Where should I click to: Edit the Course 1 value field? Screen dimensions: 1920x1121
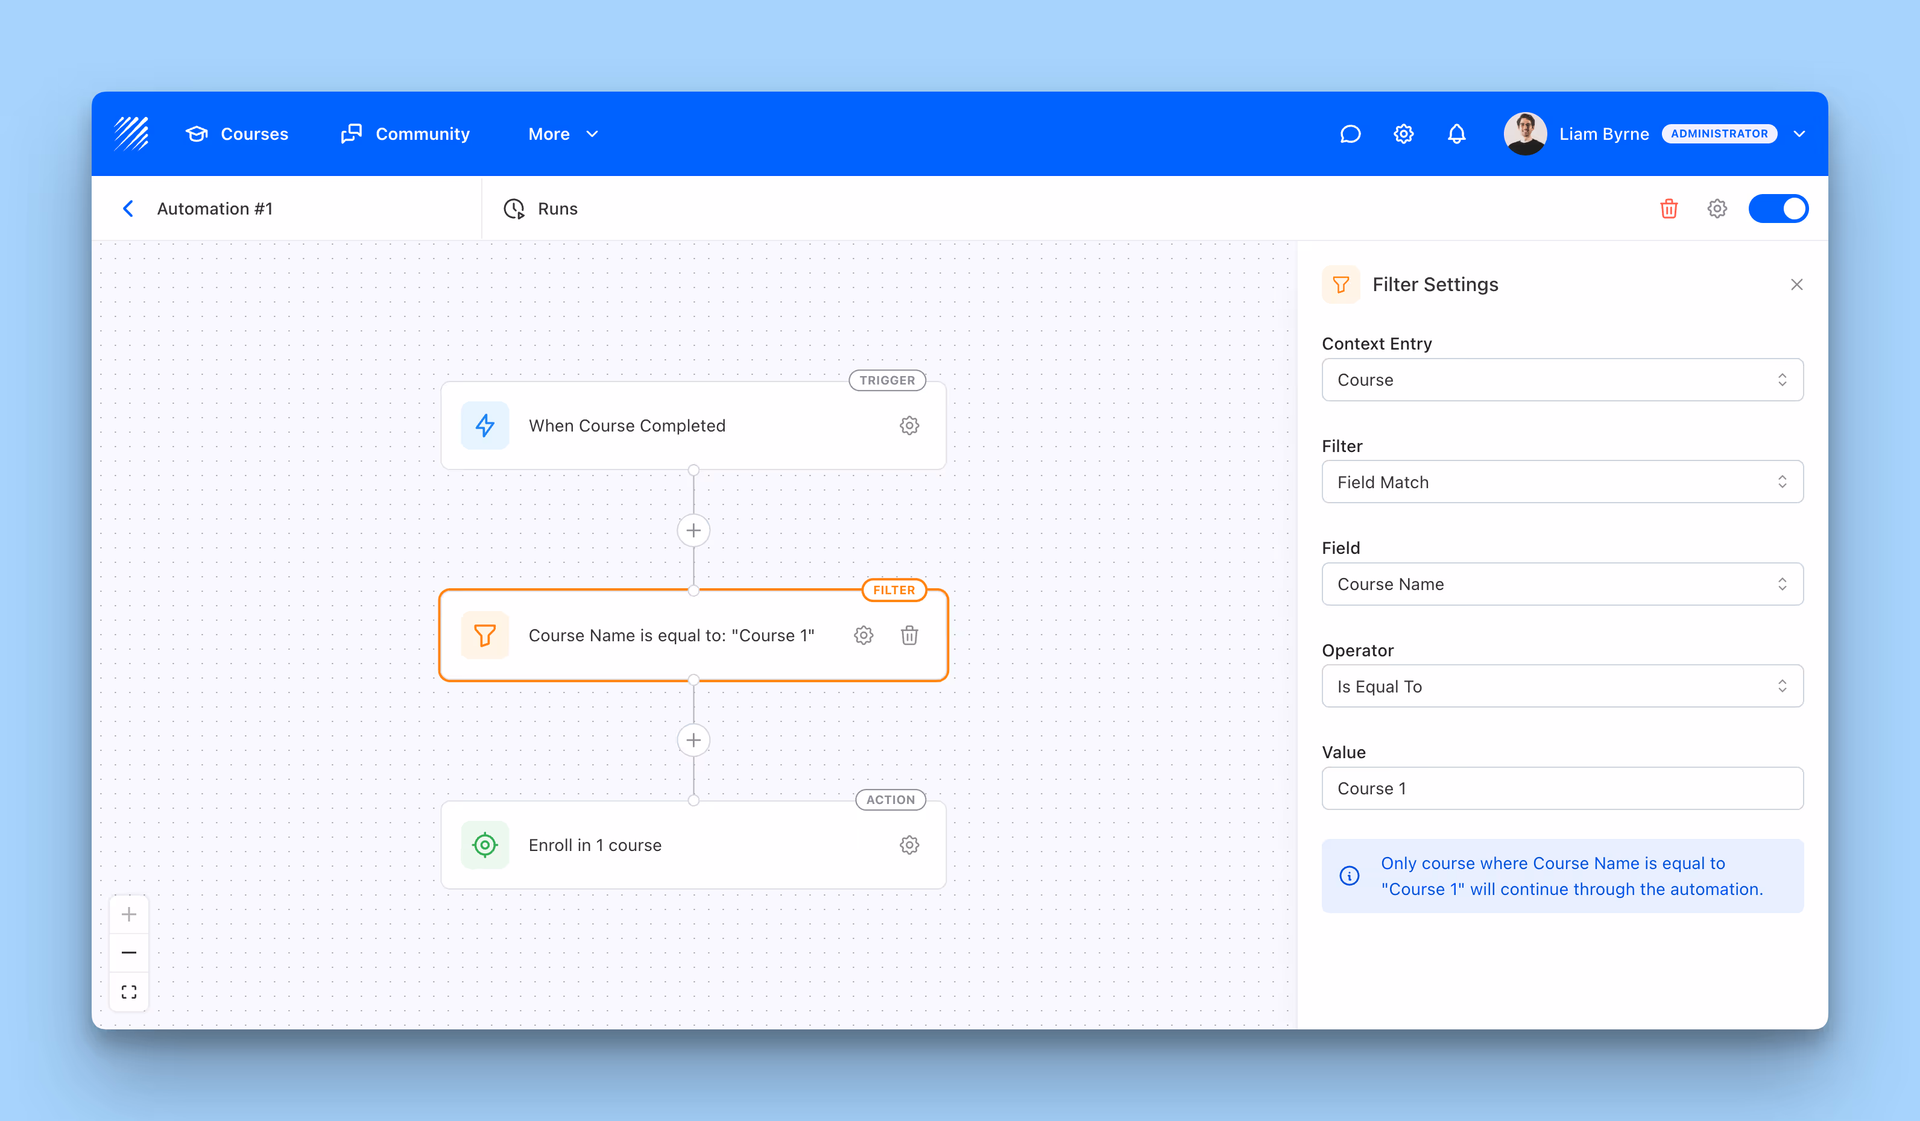1562,788
